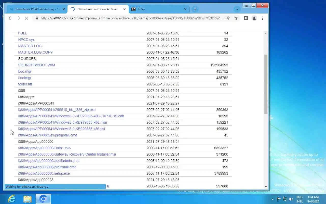Open a new tab with plus button
Image resolution: width=326 pixels, height=204 pixels.
coord(195,9)
